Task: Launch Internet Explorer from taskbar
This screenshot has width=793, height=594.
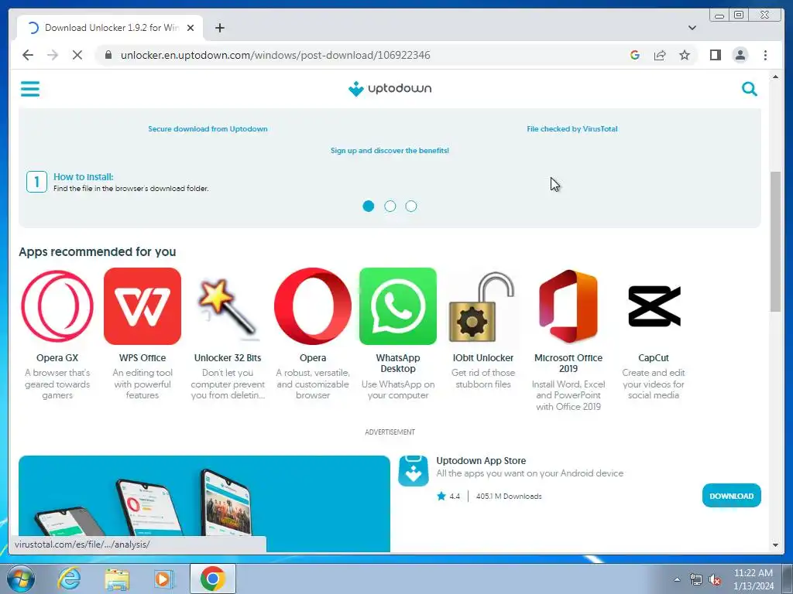Action: coord(69,579)
